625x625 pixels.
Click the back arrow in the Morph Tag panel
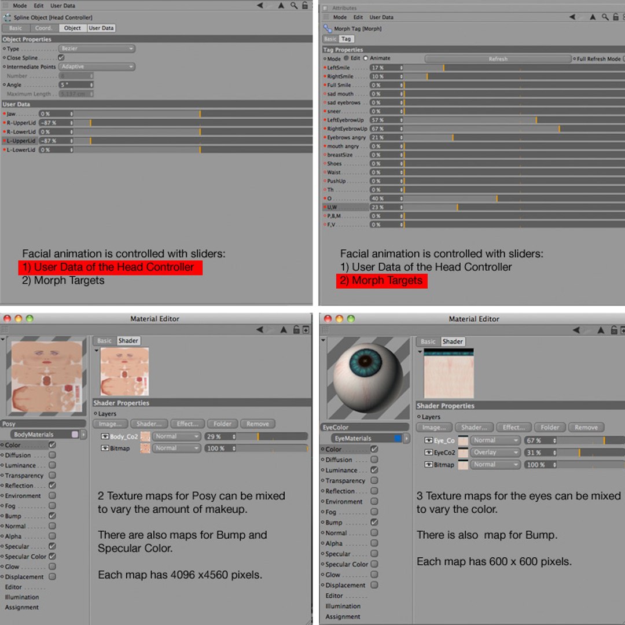(x=572, y=17)
